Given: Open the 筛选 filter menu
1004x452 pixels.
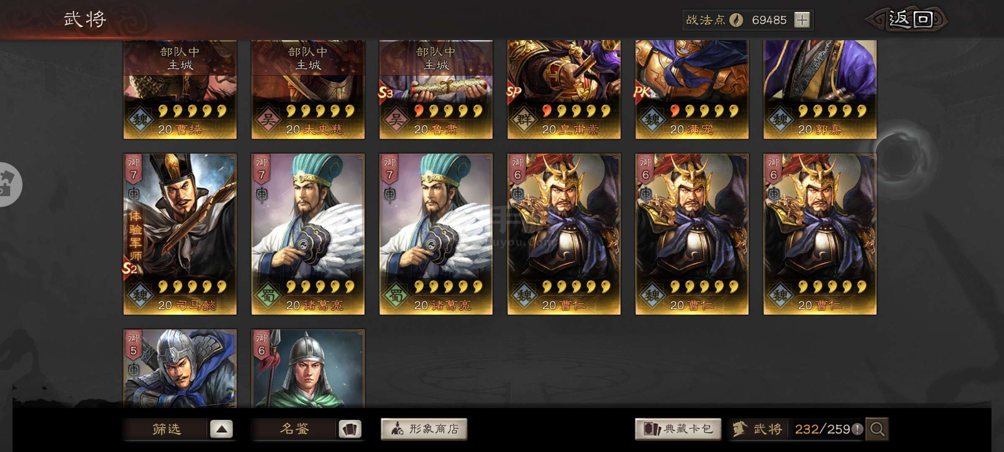Looking at the screenshot, I should pyautogui.click(x=166, y=429).
